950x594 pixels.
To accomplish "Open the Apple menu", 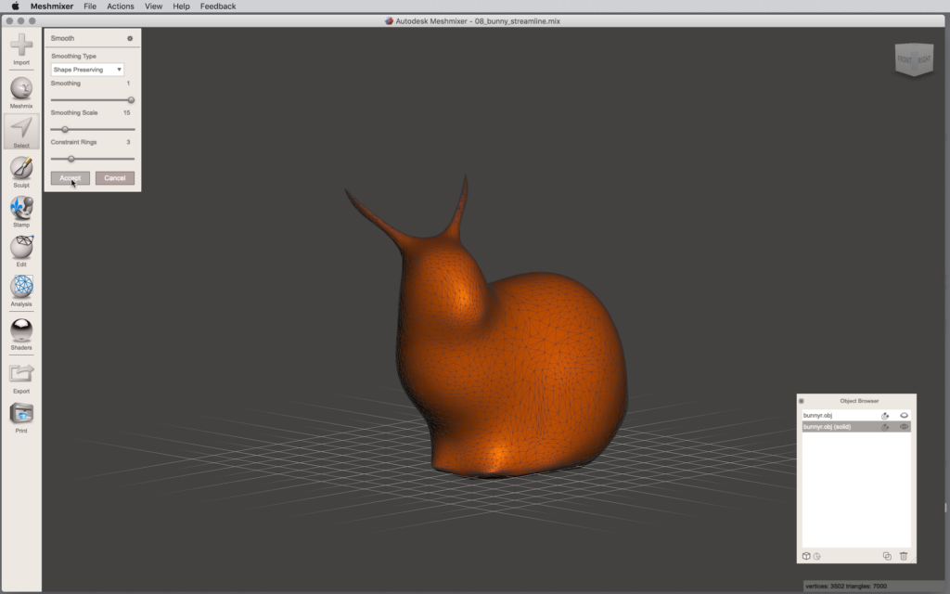I will coord(15,6).
